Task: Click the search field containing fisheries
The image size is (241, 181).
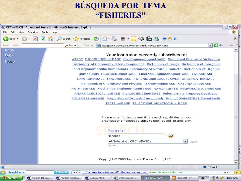Action: tap(136, 136)
